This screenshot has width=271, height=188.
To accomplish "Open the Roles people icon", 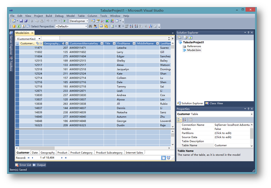I will coord(95,26).
